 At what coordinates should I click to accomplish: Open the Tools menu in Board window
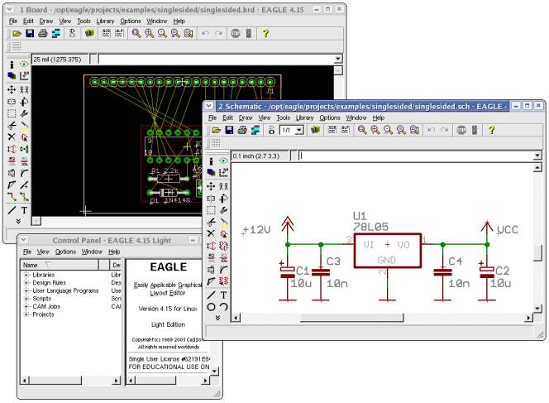tap(84, 21)
